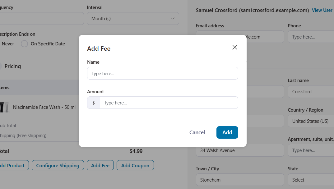Image resolution: width=334 pixels, height=189 pixels.
Task: Click the Amount input in the Add Fee dialog
Action: point(169,103)
